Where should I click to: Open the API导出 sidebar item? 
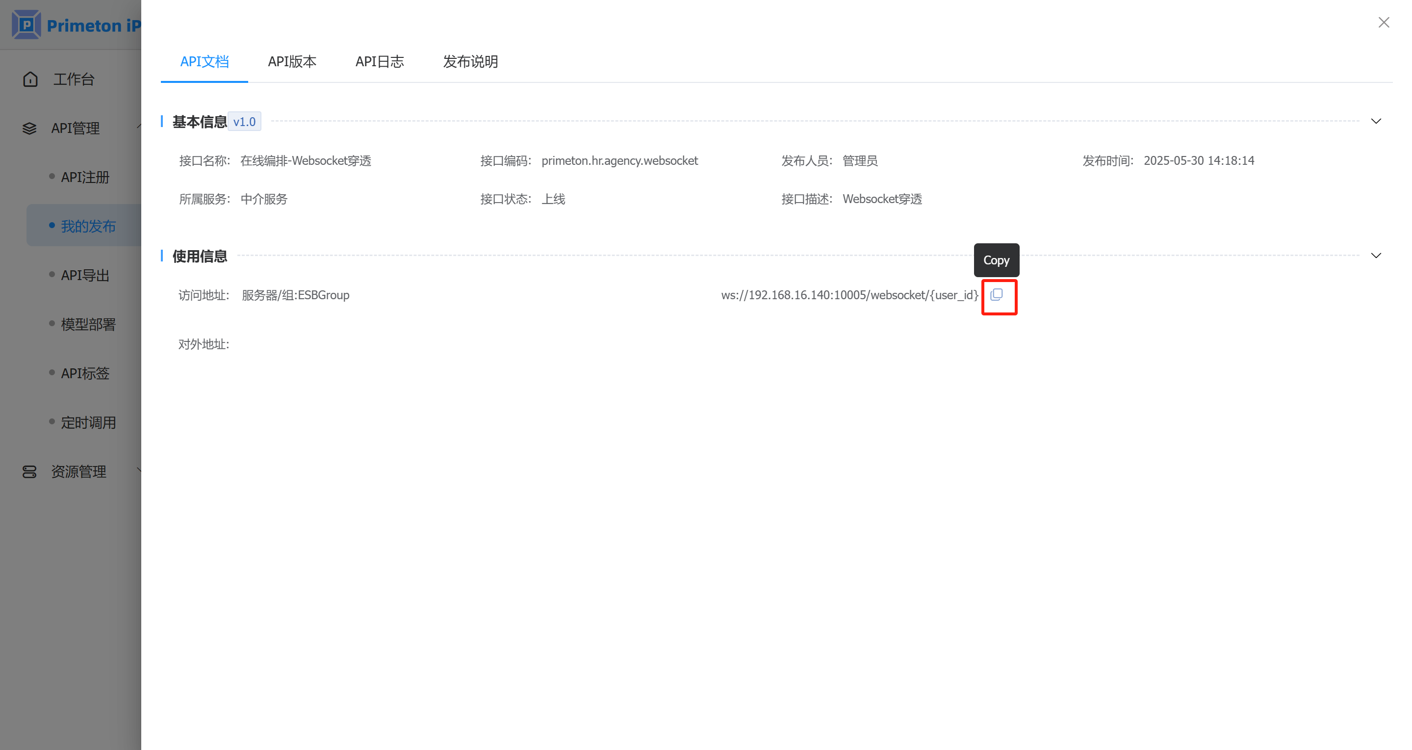tap(85, 275)
